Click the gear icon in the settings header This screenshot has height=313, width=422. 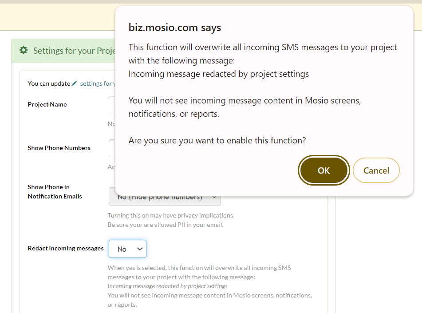click(x=24, y=50)
